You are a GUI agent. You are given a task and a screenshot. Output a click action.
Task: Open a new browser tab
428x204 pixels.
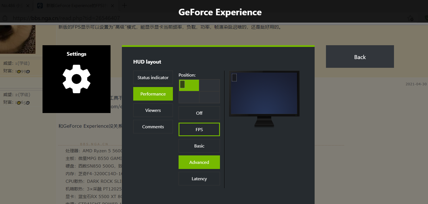point(124,5)
